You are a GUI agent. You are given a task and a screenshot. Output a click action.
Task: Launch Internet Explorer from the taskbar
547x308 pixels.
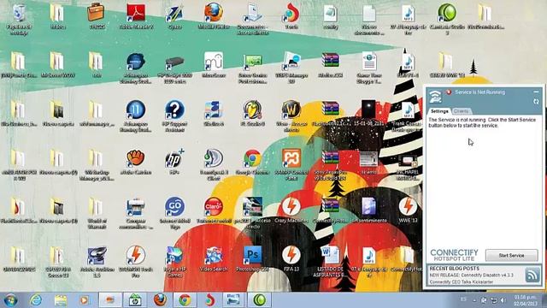(36, 300)
